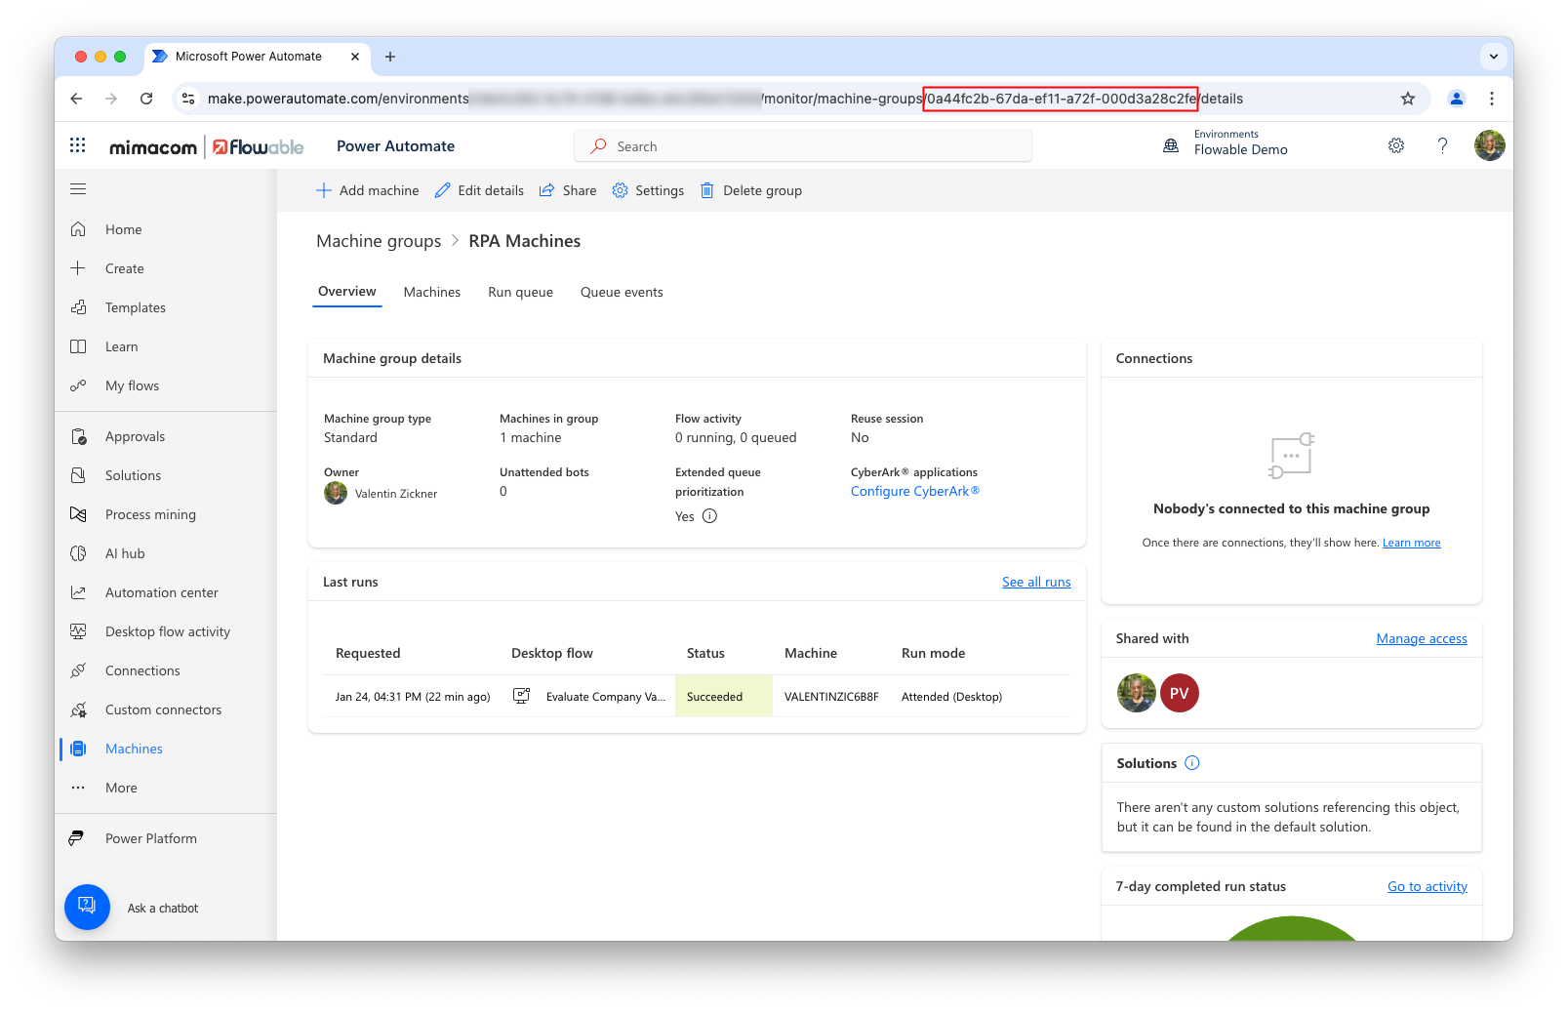Expand More options in the sidebar
1568x1013 pixels.
[120, 788]
